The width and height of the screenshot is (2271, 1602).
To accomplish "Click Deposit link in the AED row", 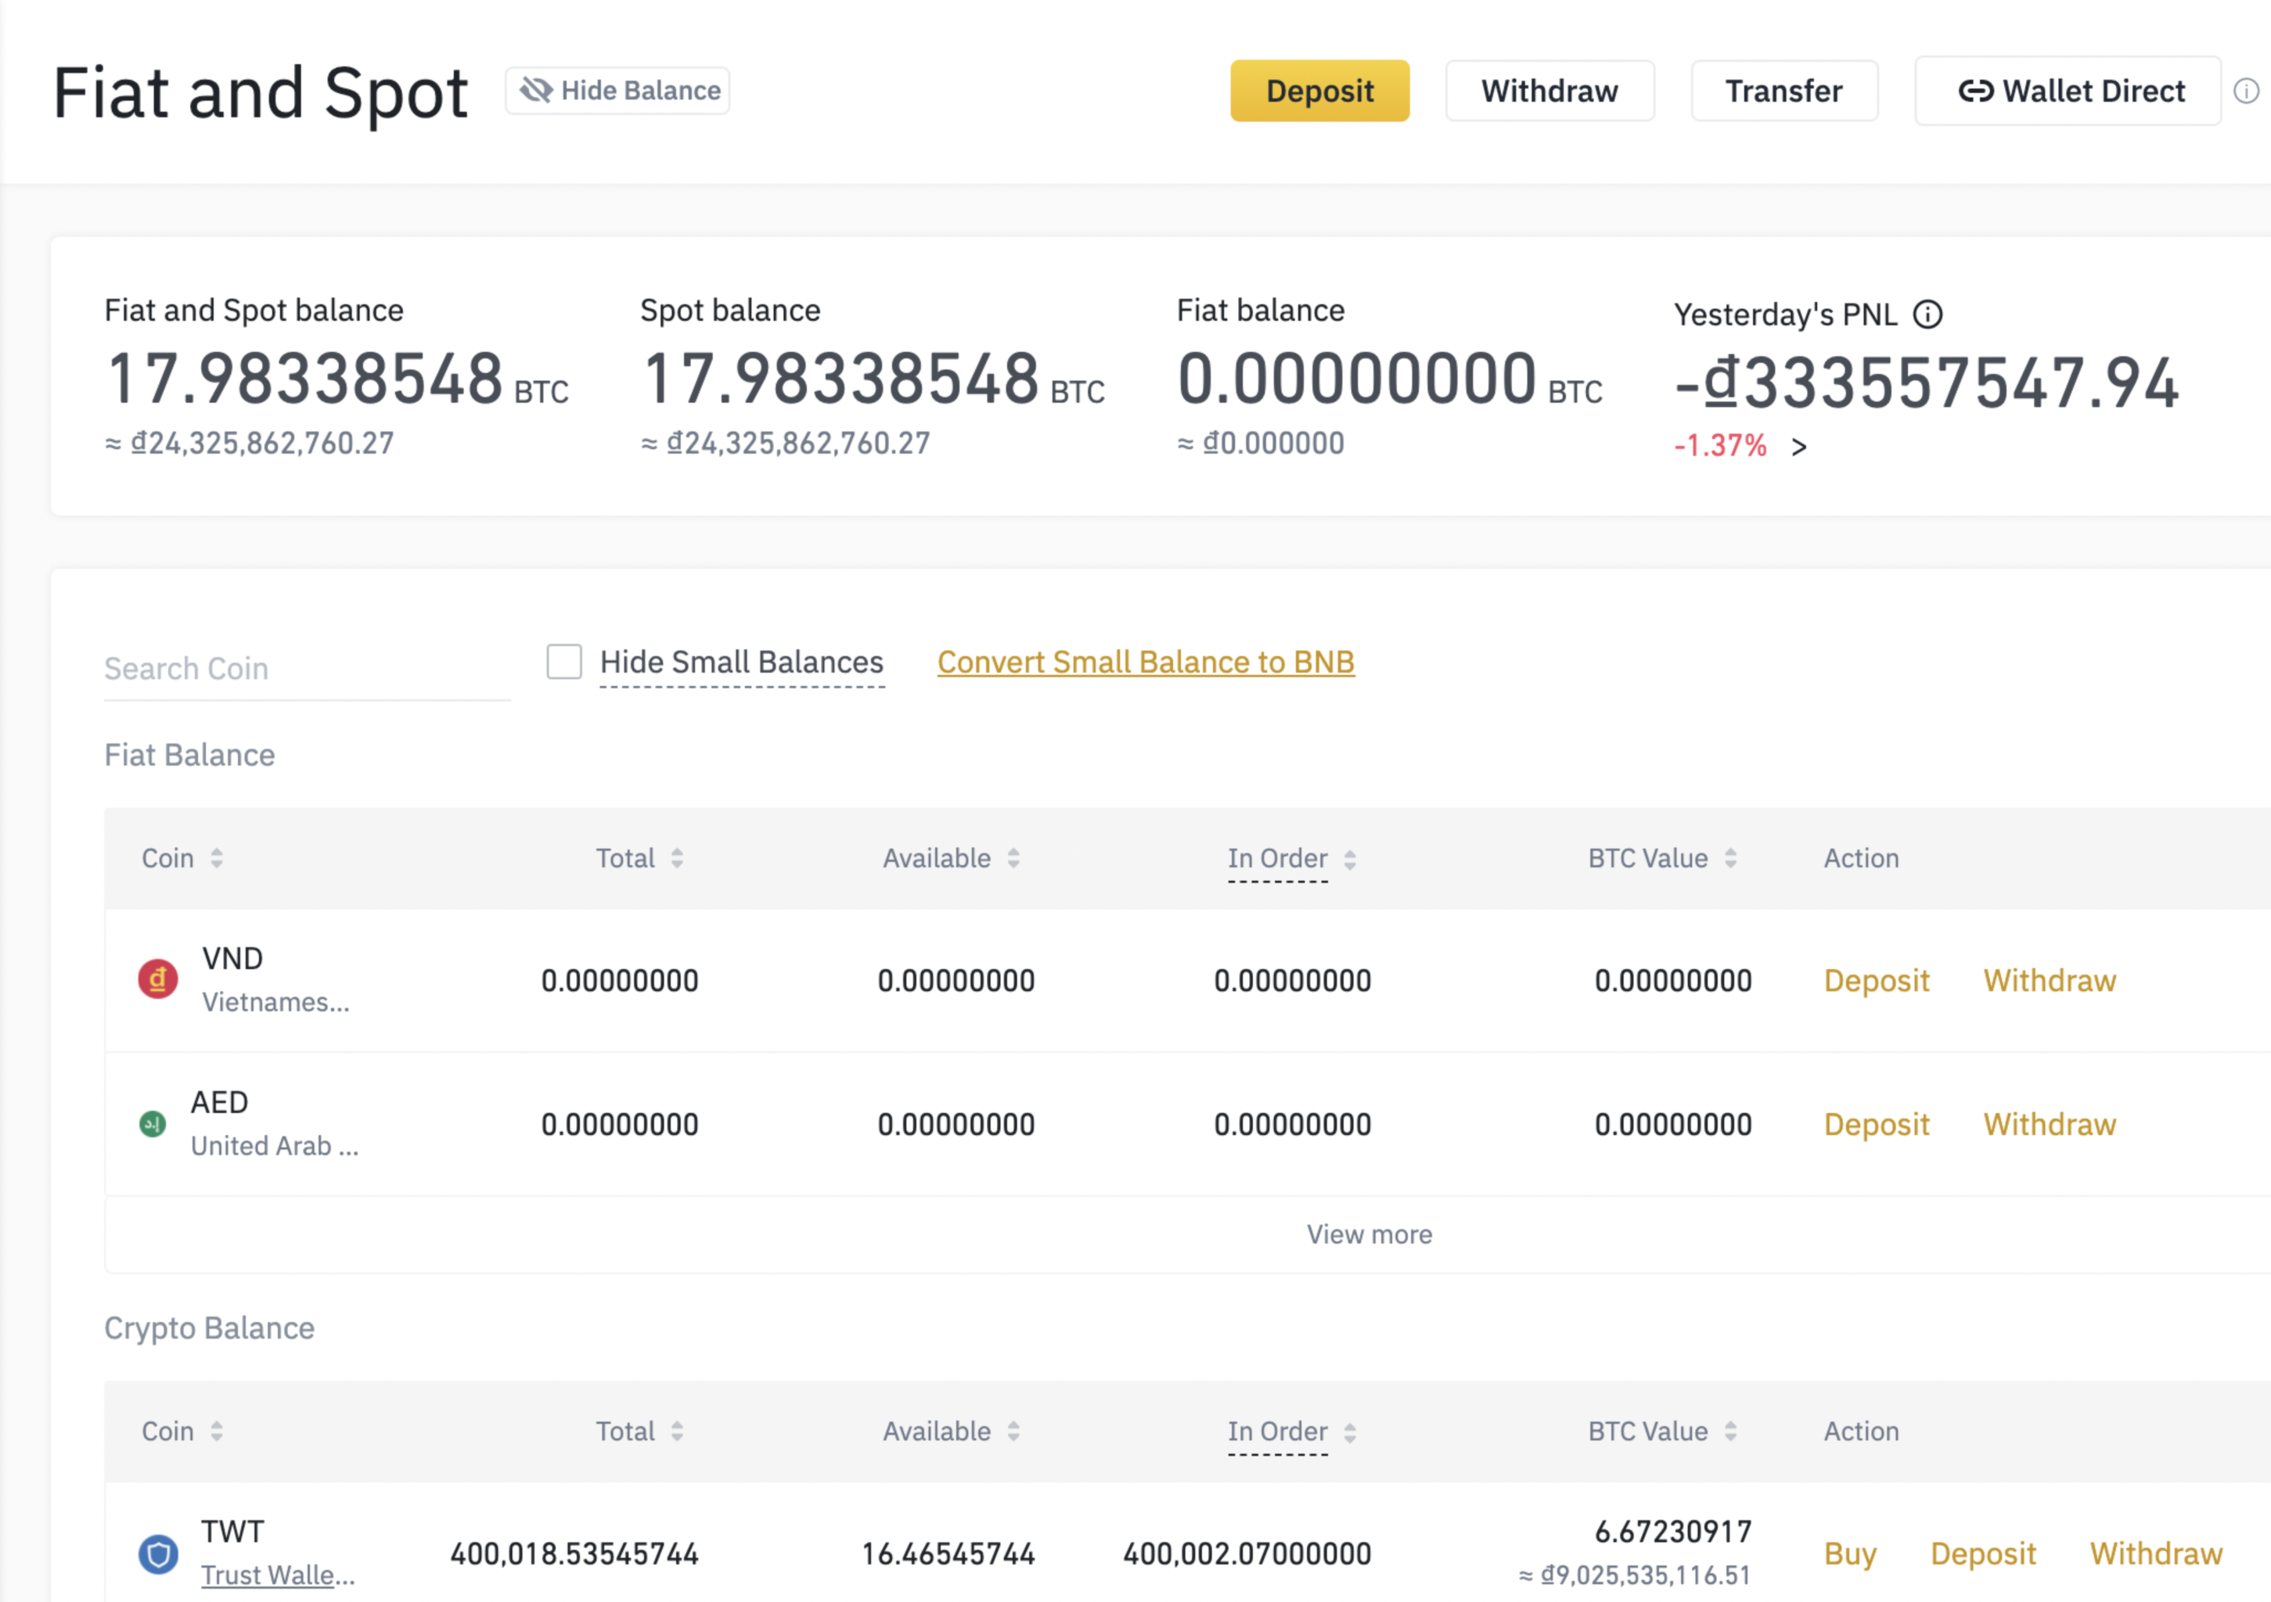I will (1877, 1123).
